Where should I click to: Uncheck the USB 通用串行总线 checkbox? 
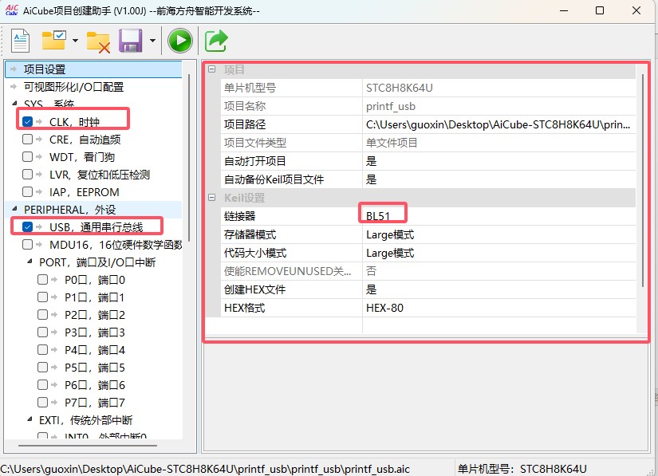click(27, 227)
